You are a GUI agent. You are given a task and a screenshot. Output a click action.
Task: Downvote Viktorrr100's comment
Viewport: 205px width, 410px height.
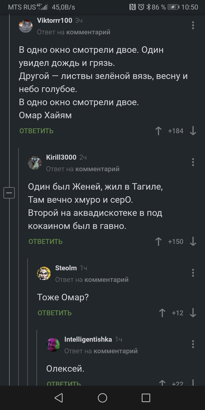193,131
